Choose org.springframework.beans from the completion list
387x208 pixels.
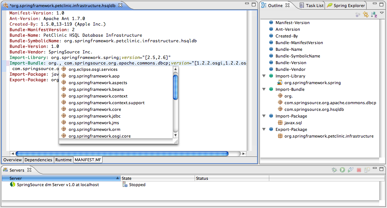click(x=116, y=89)
